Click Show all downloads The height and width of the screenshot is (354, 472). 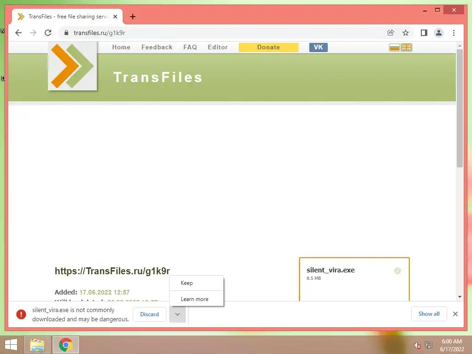(429, 313)
